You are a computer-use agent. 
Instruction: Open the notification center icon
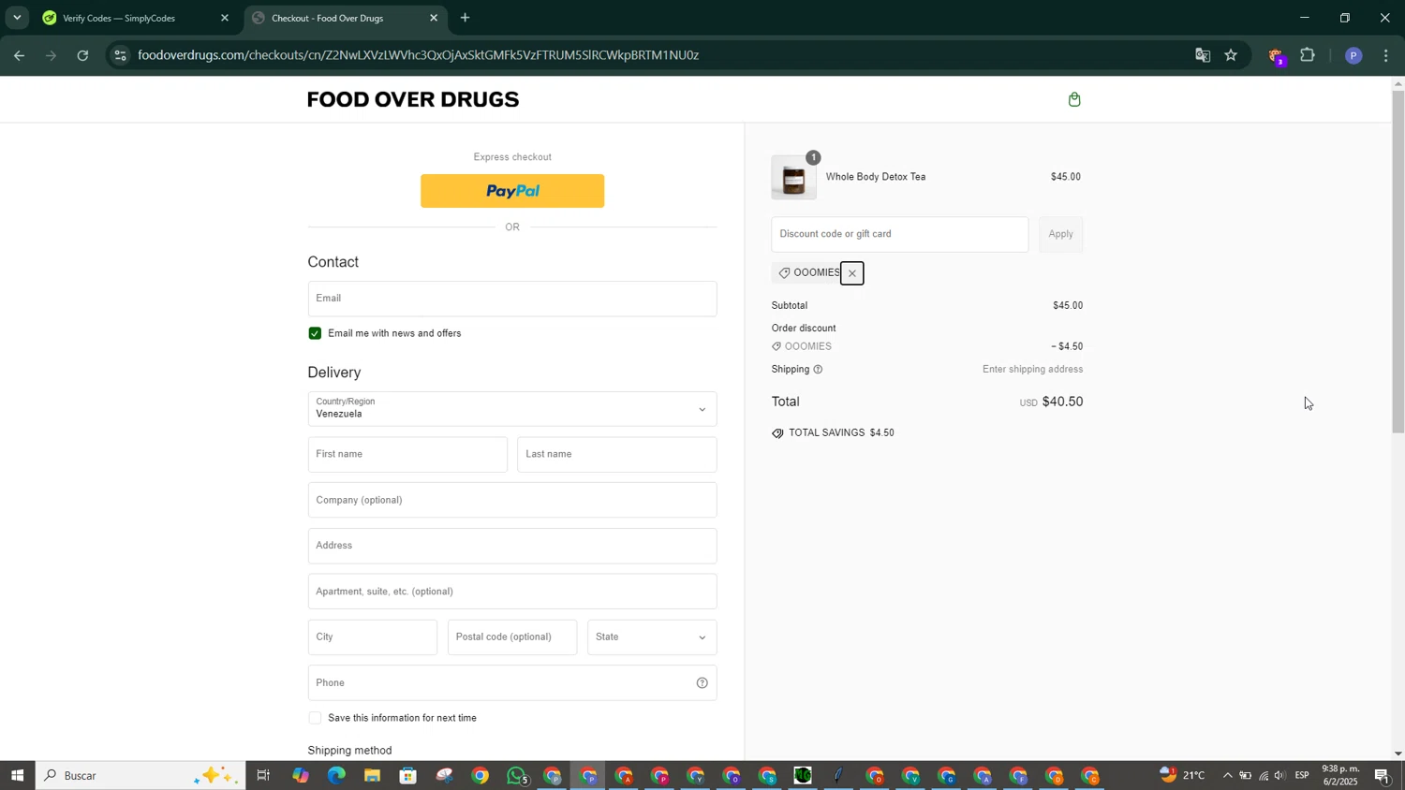pyautogui.click(x=1383, y=775)
